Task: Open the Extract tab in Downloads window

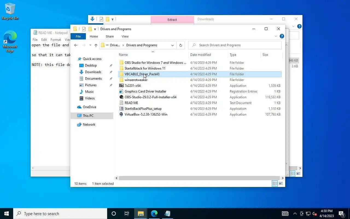Action: [x=172, y=20]
